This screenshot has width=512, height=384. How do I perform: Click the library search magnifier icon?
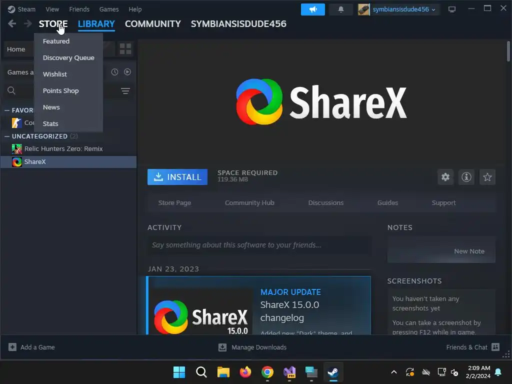pos(11,90)
